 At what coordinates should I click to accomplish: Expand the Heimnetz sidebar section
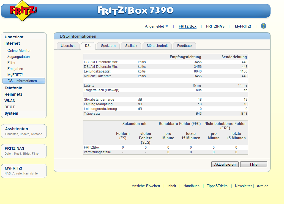pyautogui.click(x=13, y=94)
